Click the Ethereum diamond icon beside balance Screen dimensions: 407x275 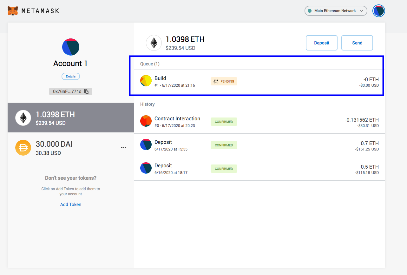click(x=154, y=43)
